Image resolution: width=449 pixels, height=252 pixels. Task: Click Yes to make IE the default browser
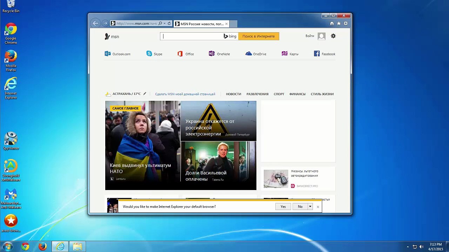click(x=283, y=206)
